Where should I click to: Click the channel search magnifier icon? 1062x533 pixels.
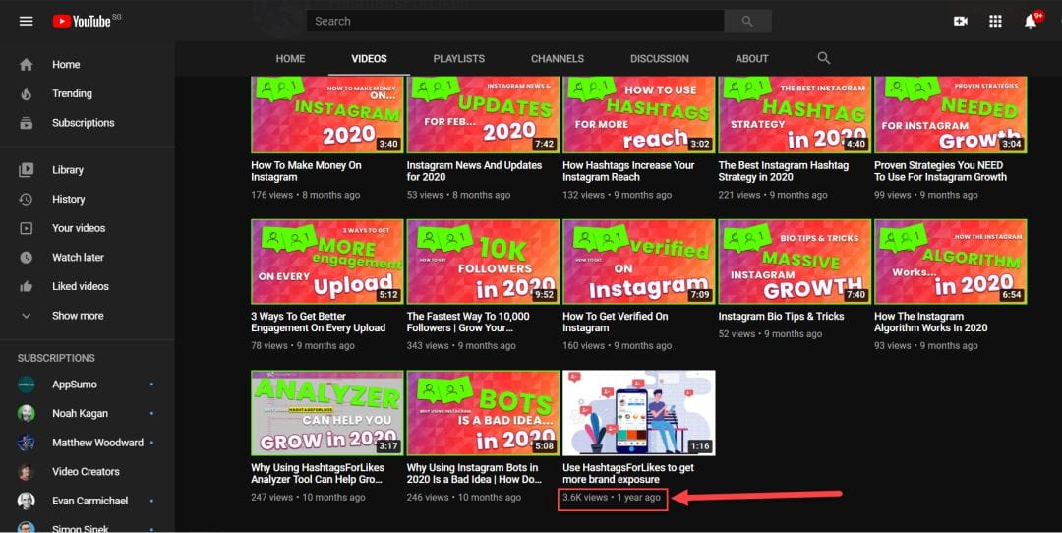824,58
